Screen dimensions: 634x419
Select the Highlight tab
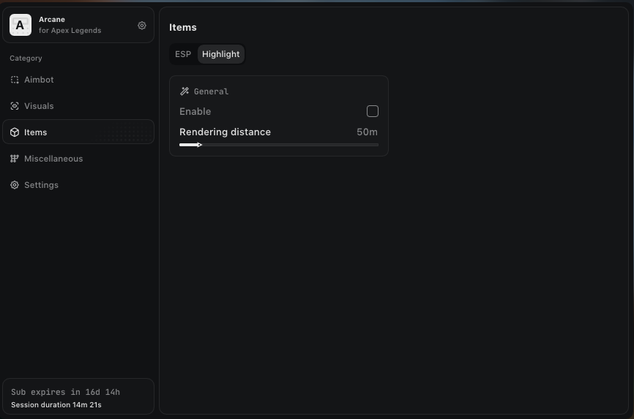coord(220,54)
